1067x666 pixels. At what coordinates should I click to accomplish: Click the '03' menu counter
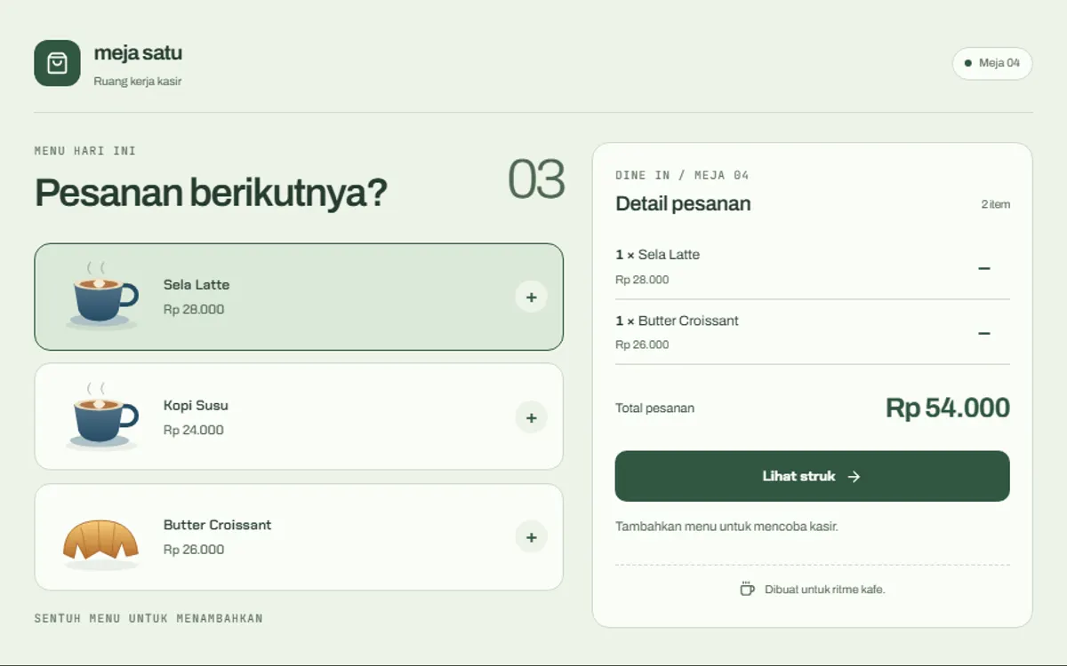pos(536,179)
